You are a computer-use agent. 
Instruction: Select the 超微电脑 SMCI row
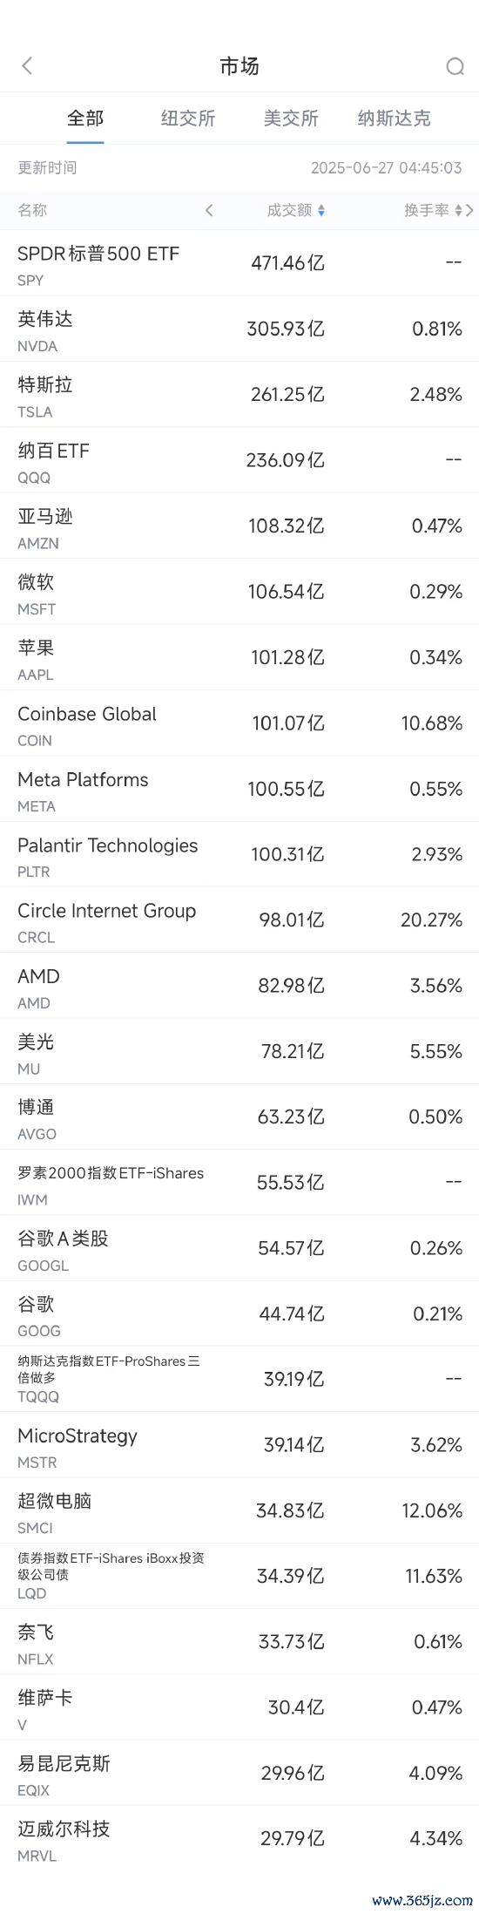pos(239,1510)
